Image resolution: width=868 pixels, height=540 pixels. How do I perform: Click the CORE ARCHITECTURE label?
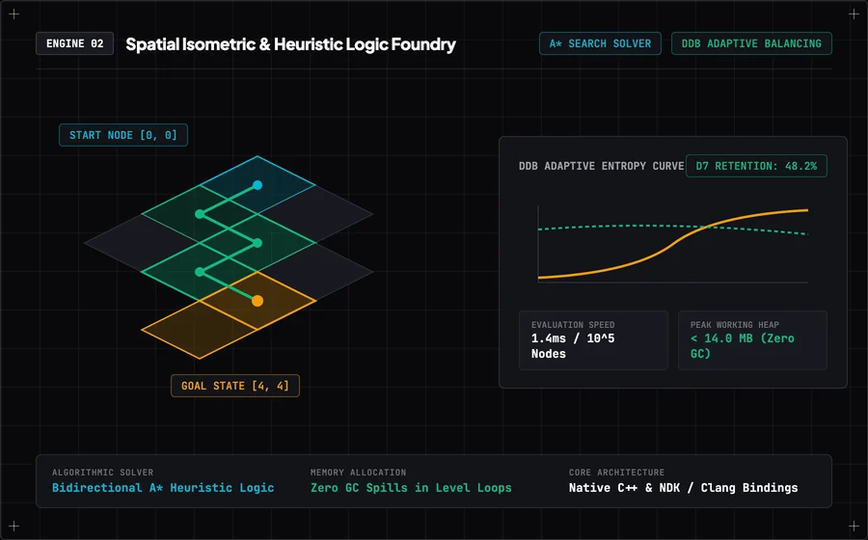click(616, 472)
